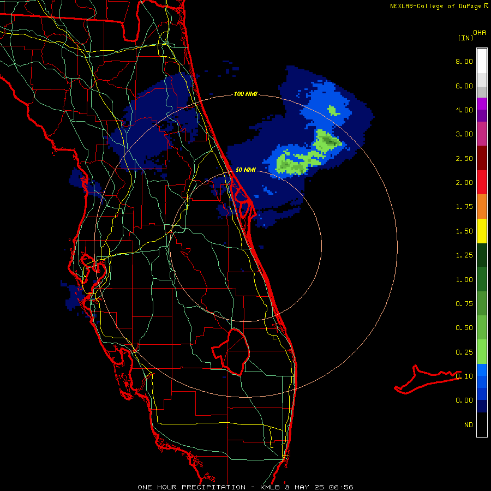Click the 0.10 legend value
Image resolution: width=491 pixels, height=491 pixels.
click(464, 376)
